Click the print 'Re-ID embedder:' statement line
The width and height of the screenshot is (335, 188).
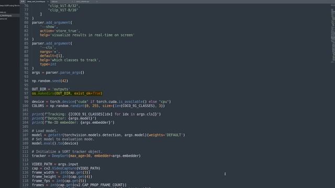coord(73,123)
